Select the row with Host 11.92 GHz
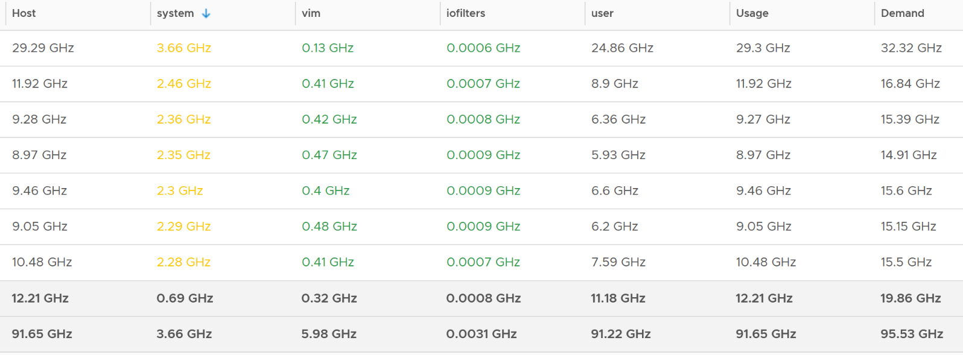This screenshot has width=963, height=355. (x=482, y=84)
